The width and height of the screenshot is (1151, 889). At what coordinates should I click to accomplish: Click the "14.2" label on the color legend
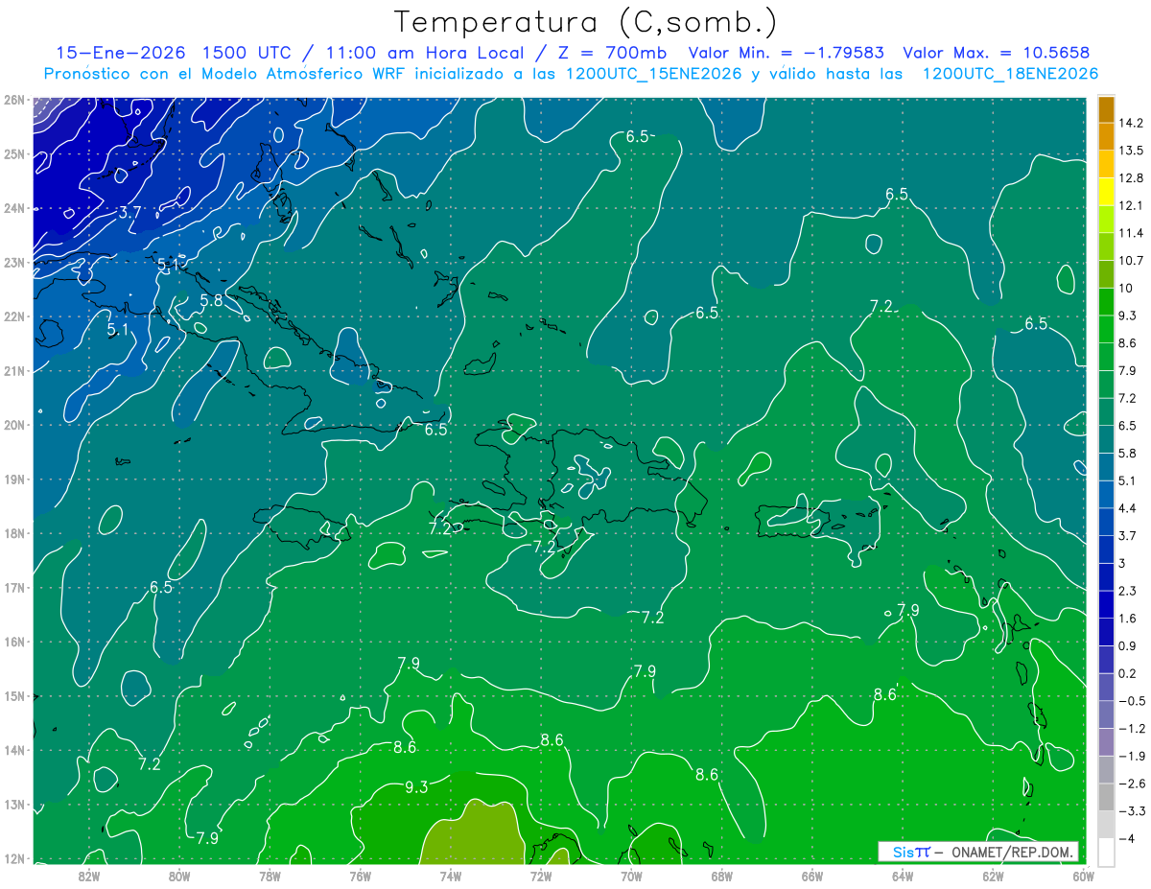(x=1132, y=123)
